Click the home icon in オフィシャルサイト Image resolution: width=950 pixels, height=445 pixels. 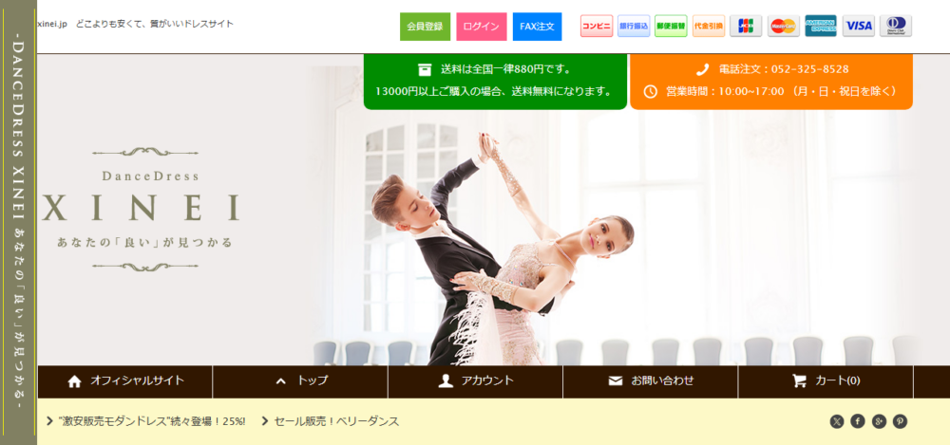[74, 381]
